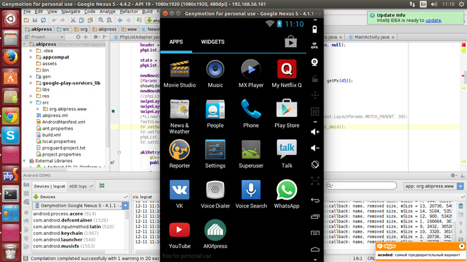Switch to the ADB logs tab
The image size is (467, 262).
[x=81, y=186]
